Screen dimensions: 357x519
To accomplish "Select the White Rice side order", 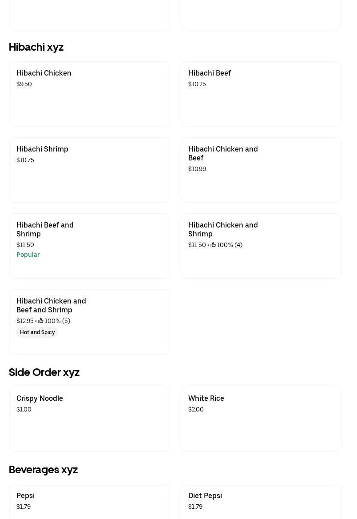I will click(x=261, y=419).
